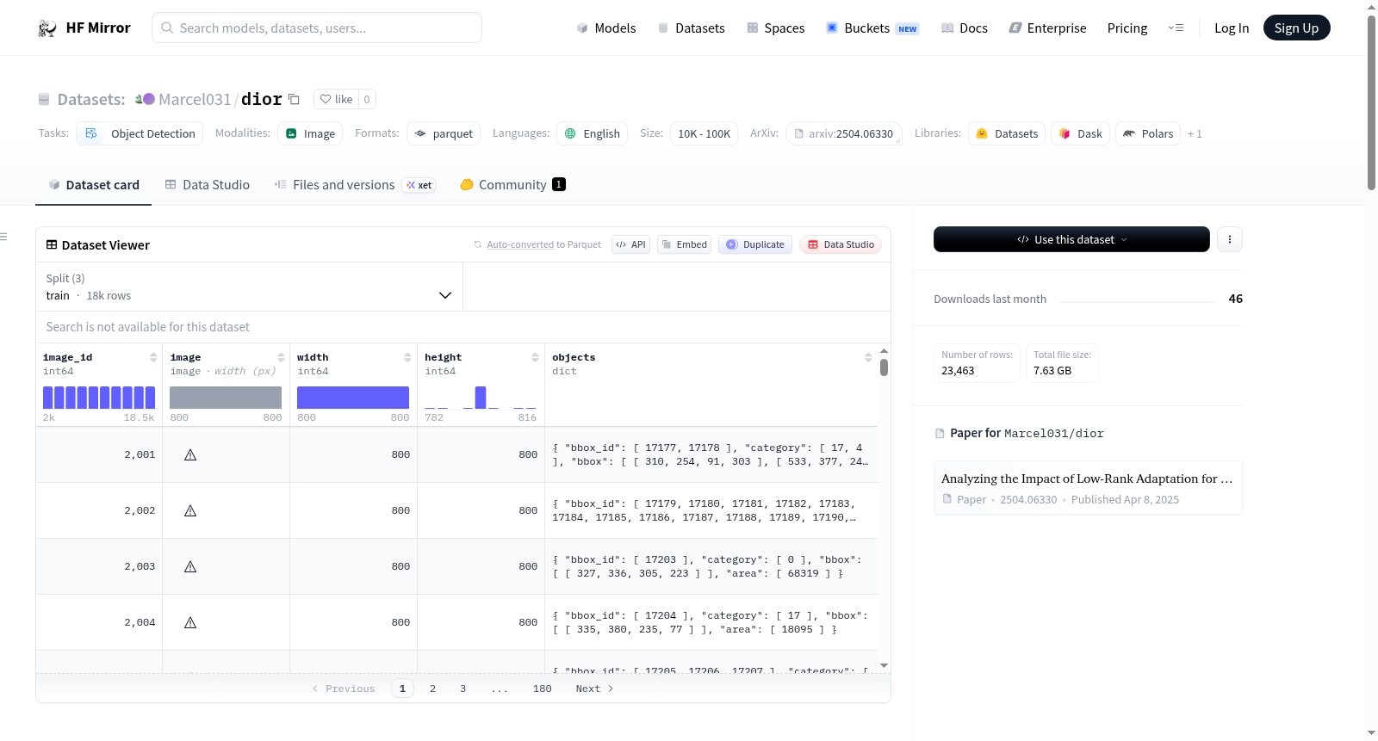
Task: Click the Duplicate button
Action: [755, 244]
